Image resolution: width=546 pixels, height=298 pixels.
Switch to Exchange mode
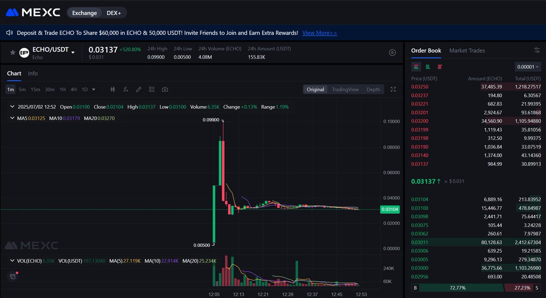(x=84, y=13)
